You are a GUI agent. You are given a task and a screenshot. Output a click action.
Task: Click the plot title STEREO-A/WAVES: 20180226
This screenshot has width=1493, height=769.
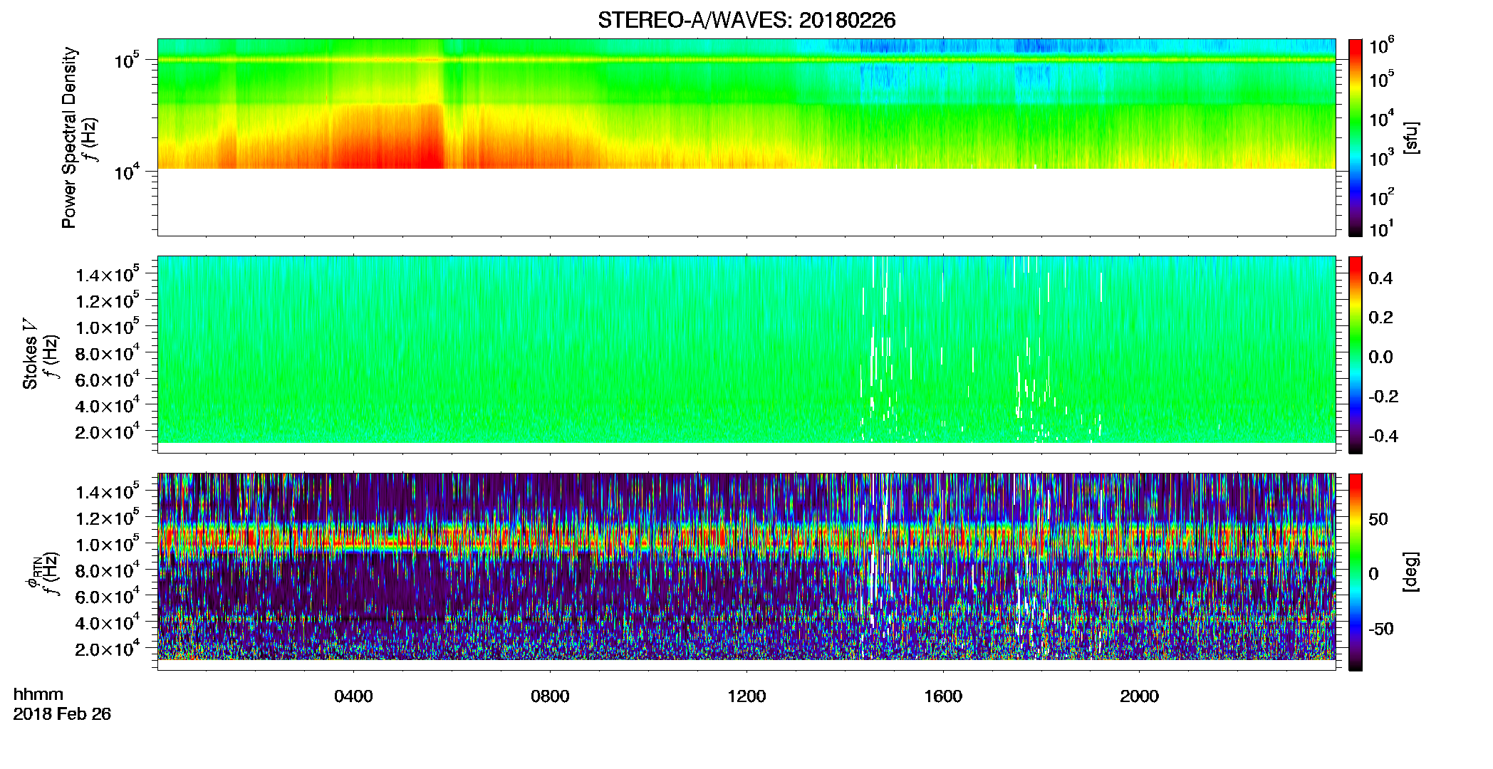(x=746, y=21)
